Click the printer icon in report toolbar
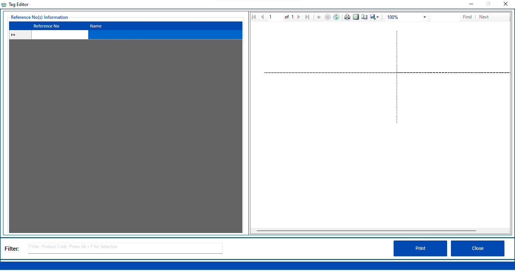Screen dimensions: 515x271 (347, 17)
